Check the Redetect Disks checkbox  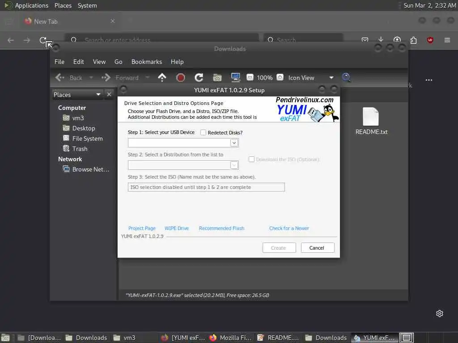204,132
